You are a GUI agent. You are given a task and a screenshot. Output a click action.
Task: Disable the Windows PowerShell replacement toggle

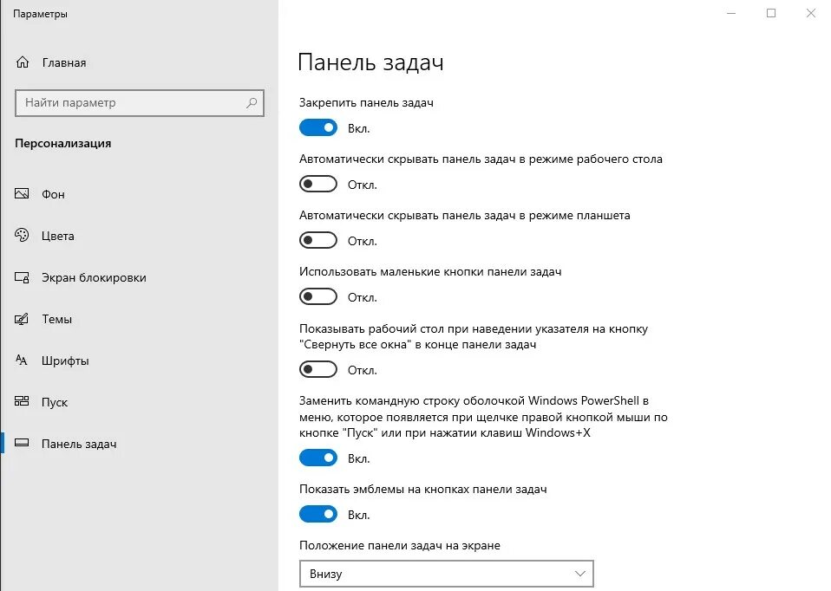coord(318,458)
